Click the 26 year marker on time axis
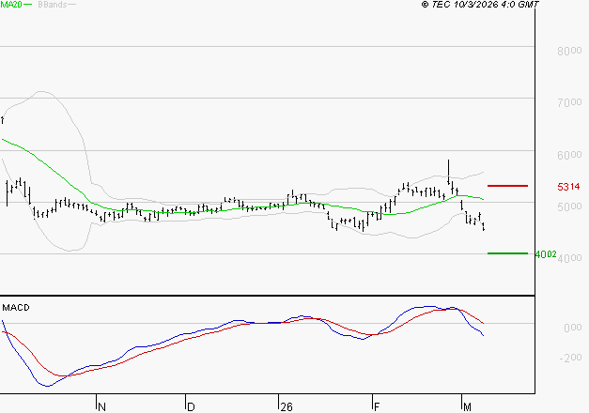Image resolution: width=589 pixels, height=413 pixels. [287, 407]
